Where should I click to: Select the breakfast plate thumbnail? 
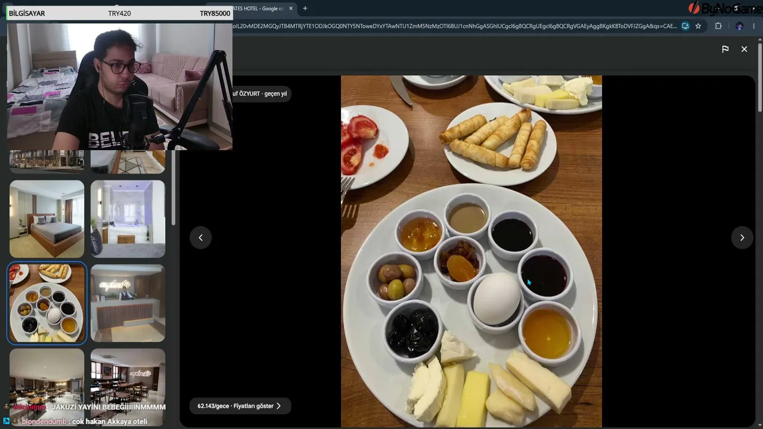pyautogui.click(x=46, y=303)
